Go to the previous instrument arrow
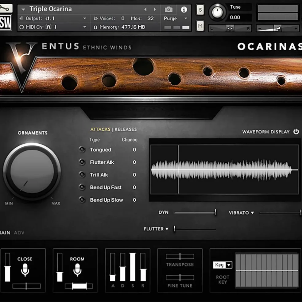 pos(145,9)
